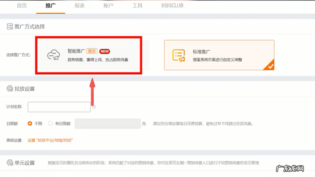Click the NEW badge on 智能推广

click(104, 52)
